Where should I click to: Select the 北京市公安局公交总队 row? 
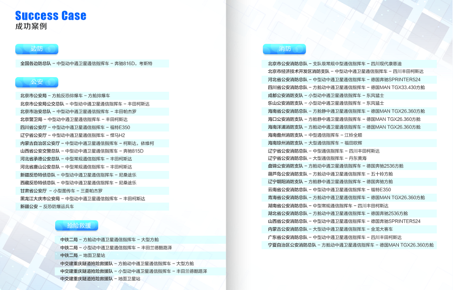click(x=92, y=104)
